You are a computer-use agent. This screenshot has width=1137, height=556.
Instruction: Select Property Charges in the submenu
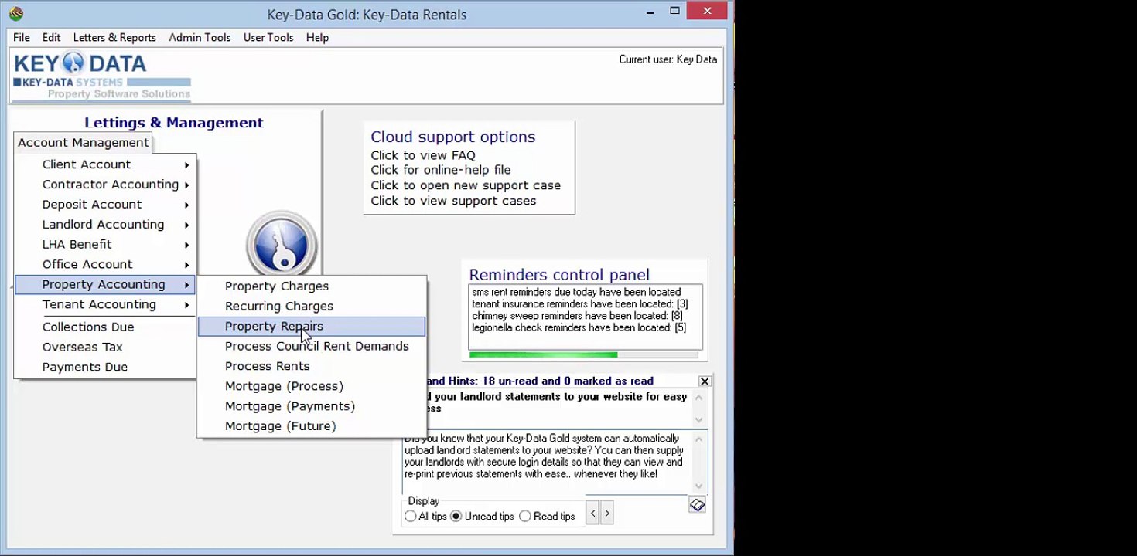click(x=312, y=286)
